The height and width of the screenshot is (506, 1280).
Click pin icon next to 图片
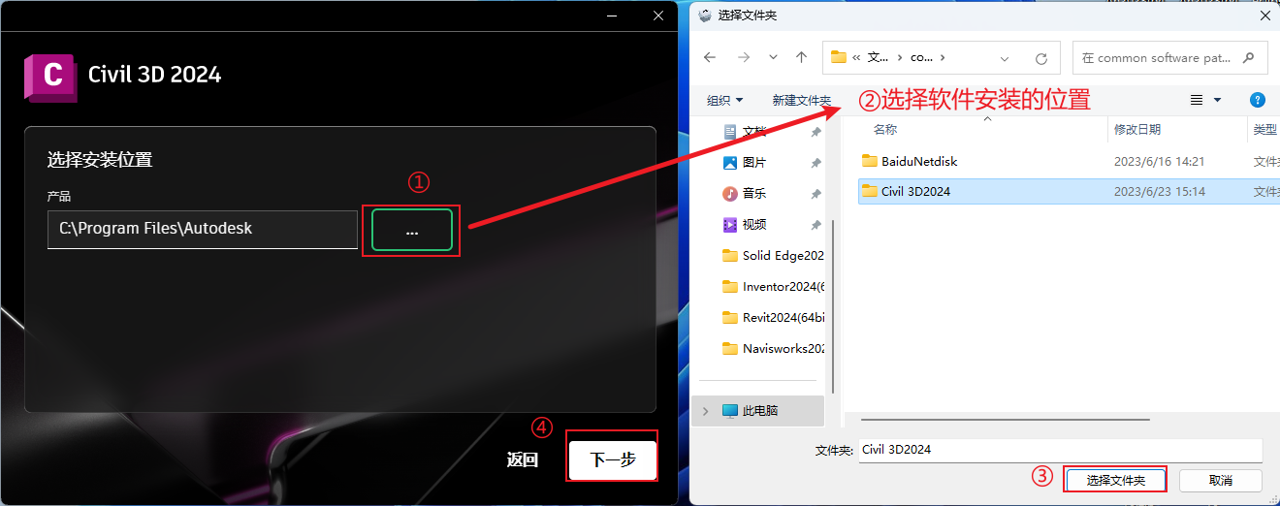[x=816, y=163]
